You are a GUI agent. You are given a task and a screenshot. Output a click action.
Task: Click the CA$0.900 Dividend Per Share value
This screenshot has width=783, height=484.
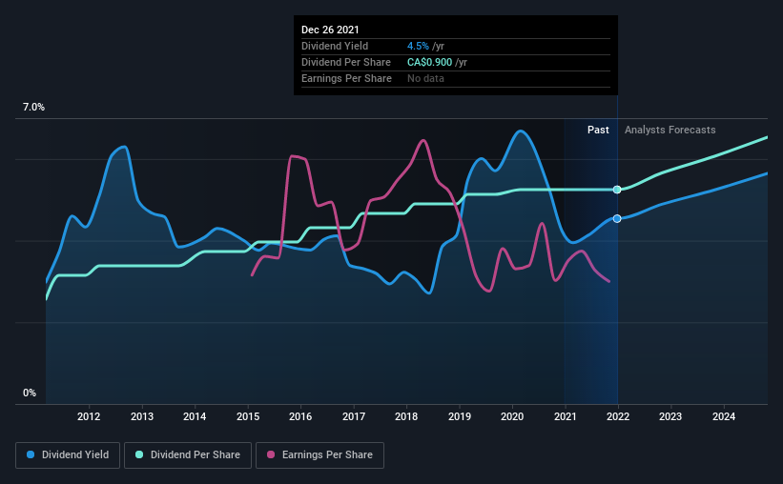pyautogui.click(x=429, y=62)
